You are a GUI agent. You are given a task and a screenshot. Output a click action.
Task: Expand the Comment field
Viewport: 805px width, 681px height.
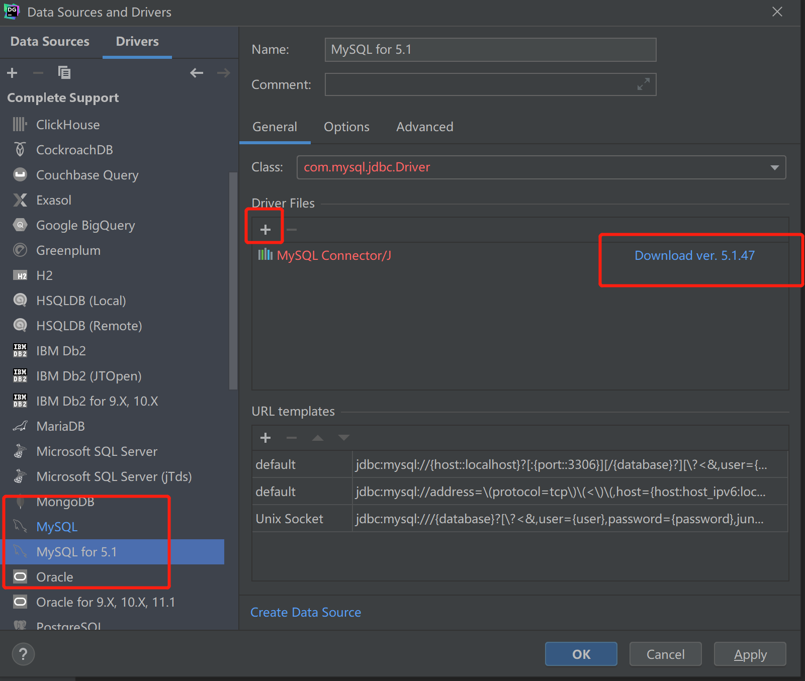click(644, 84)
